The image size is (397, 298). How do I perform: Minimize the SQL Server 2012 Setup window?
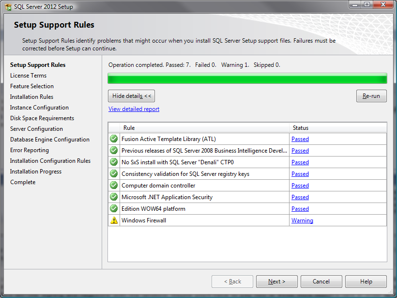355,4
